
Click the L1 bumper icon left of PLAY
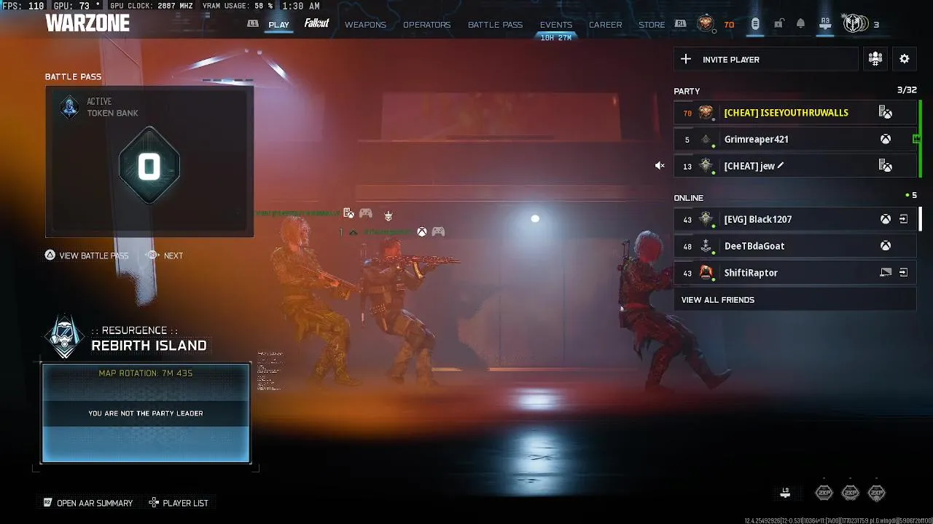click(x=252, y=24)
